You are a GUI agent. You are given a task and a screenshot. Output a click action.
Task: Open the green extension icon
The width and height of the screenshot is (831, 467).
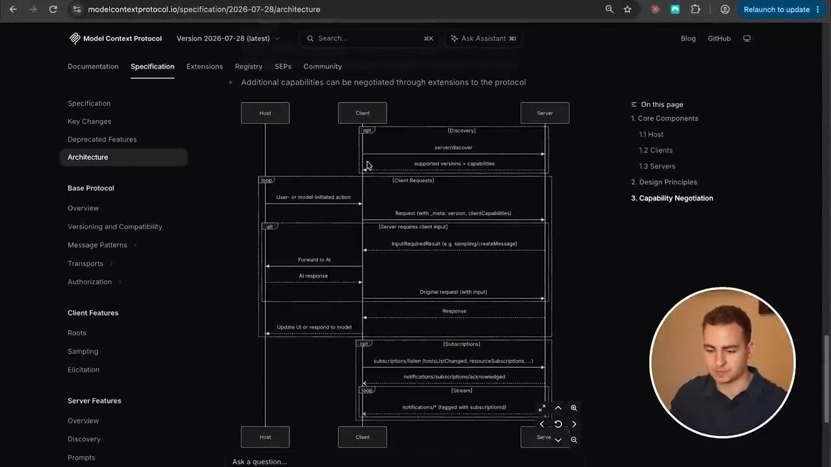(675, 9)
